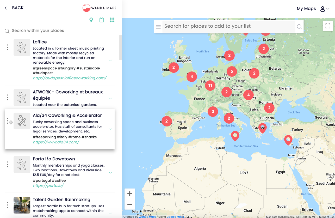Focus the Search within your places field

click(x=60, y=31)
